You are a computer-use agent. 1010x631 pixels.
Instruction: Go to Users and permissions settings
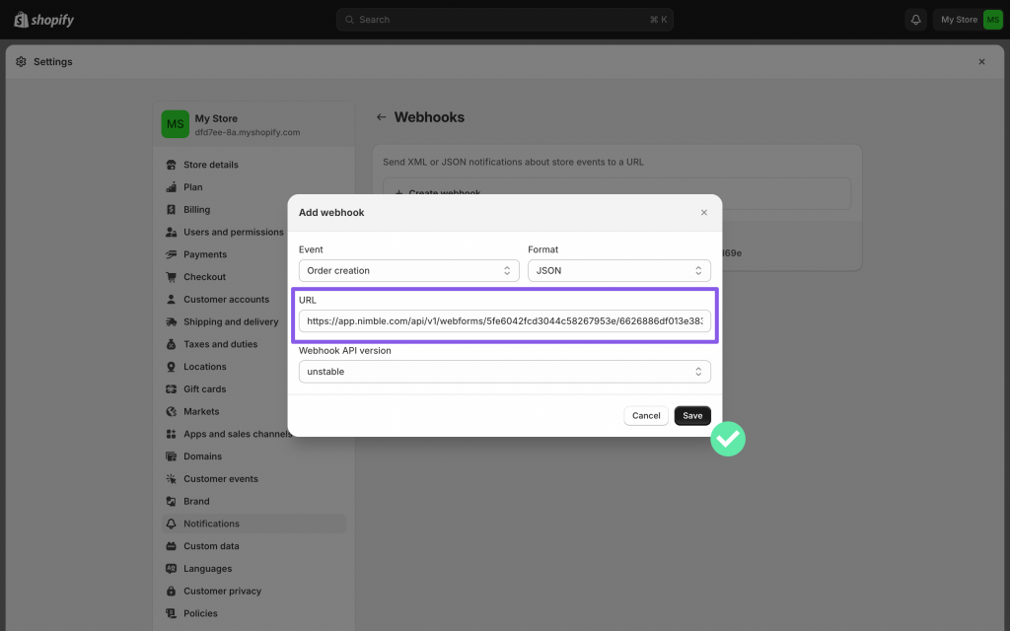coord(233,233)
